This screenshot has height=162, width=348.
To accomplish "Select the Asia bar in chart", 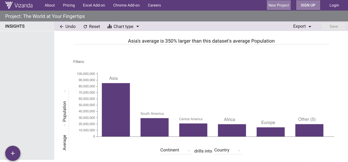I will pyautogui.click(x=116, y=110).
